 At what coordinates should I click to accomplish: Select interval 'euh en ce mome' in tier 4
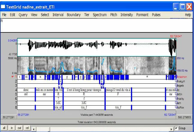click(x=44, y=90)
